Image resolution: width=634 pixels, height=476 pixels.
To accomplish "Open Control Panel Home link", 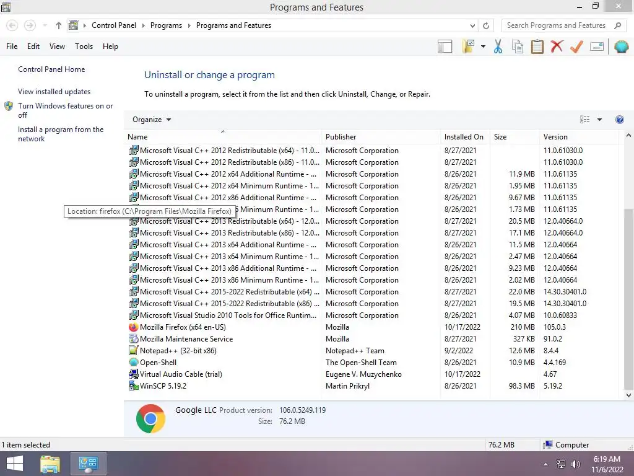I will [x=51, y=69].
